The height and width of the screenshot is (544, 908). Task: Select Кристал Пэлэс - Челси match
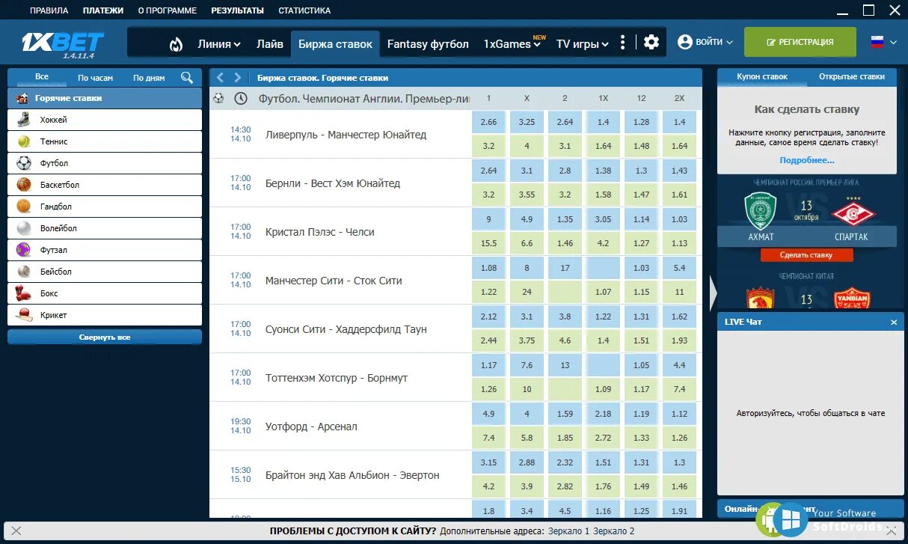click(x=320, y=232)
